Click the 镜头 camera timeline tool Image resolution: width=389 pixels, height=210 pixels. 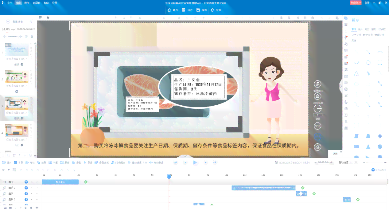point(7,163)
